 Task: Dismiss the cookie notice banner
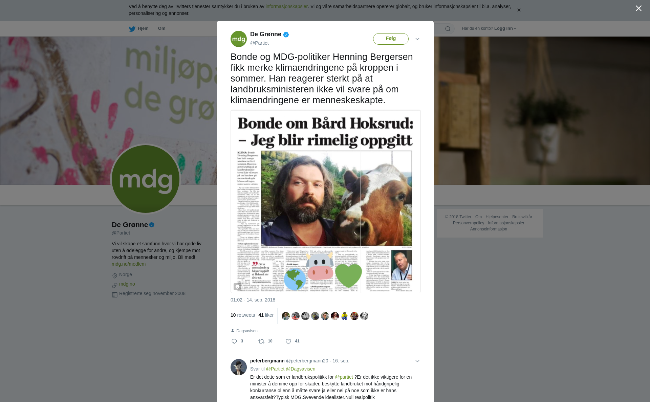tap(519, 10)
